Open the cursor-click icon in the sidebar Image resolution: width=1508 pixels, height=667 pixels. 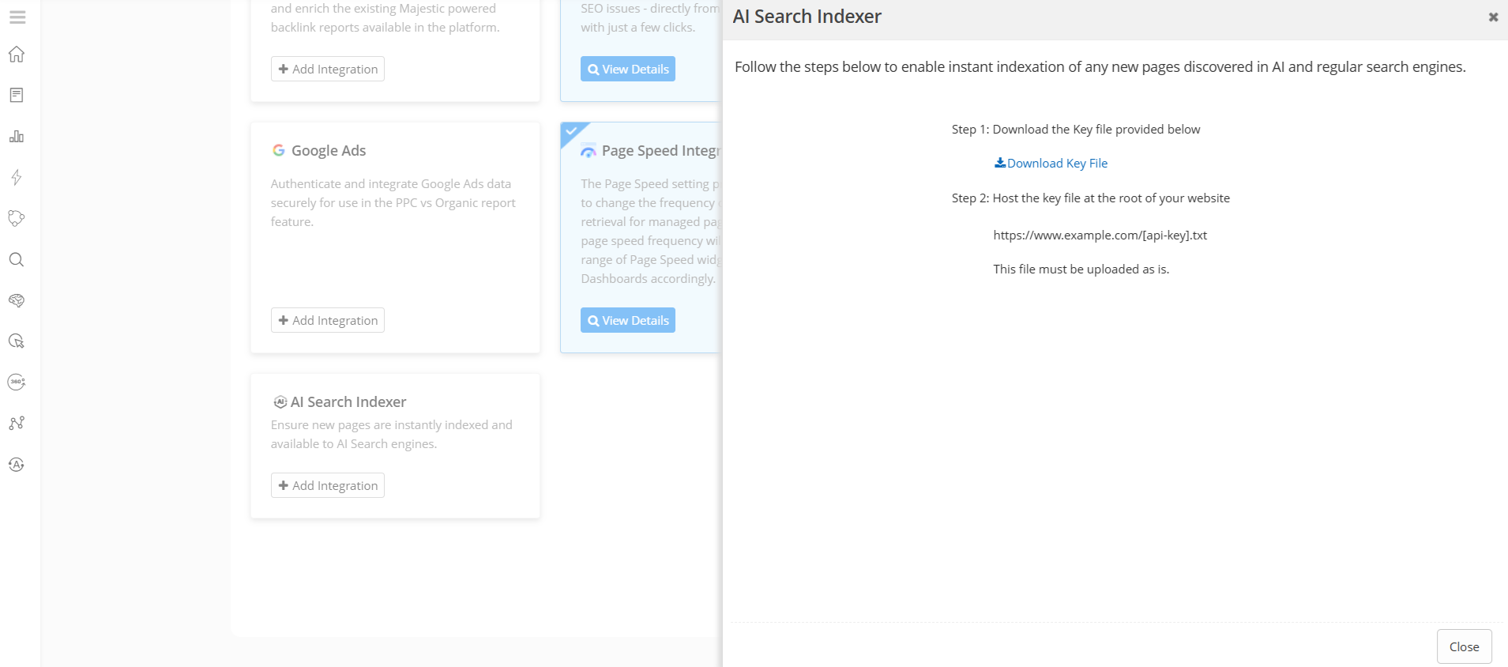pos(17,341)
